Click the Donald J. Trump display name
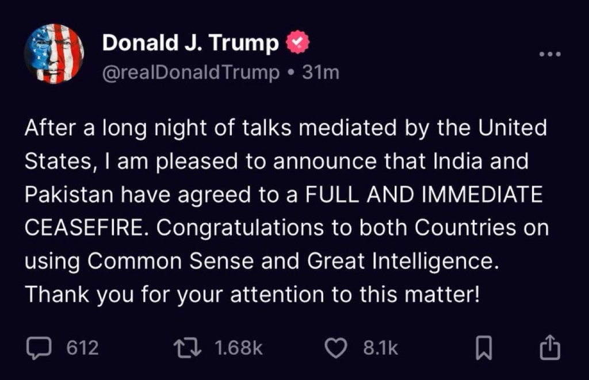589x380 pixels. tap(190, 43)
